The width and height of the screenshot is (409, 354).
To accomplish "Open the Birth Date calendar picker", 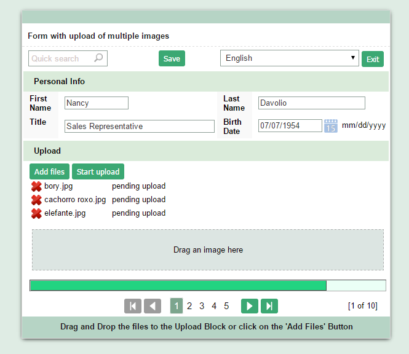I will tap(331, 126).
